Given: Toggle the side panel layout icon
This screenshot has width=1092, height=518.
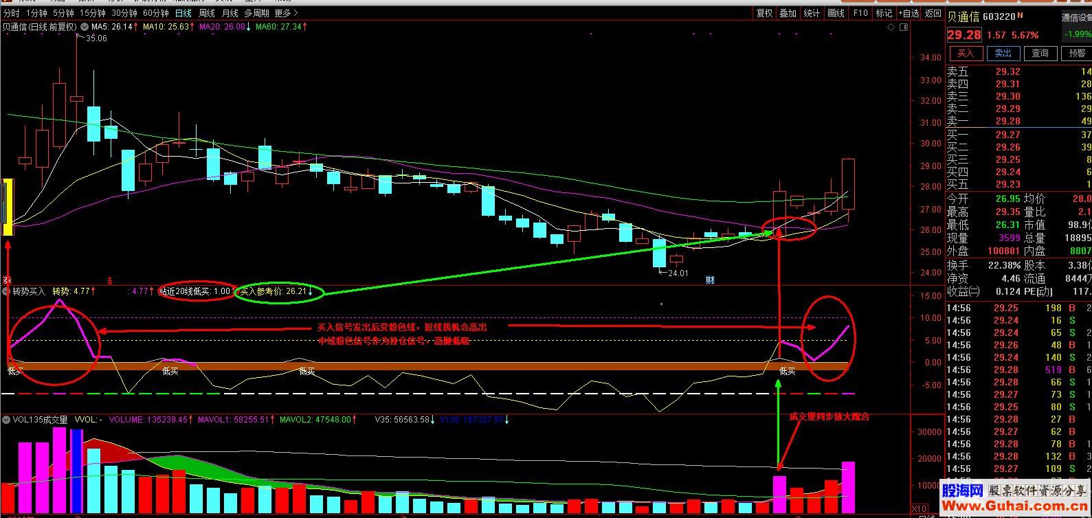Looking at the screenshot, I should click(x=905, y=27).
